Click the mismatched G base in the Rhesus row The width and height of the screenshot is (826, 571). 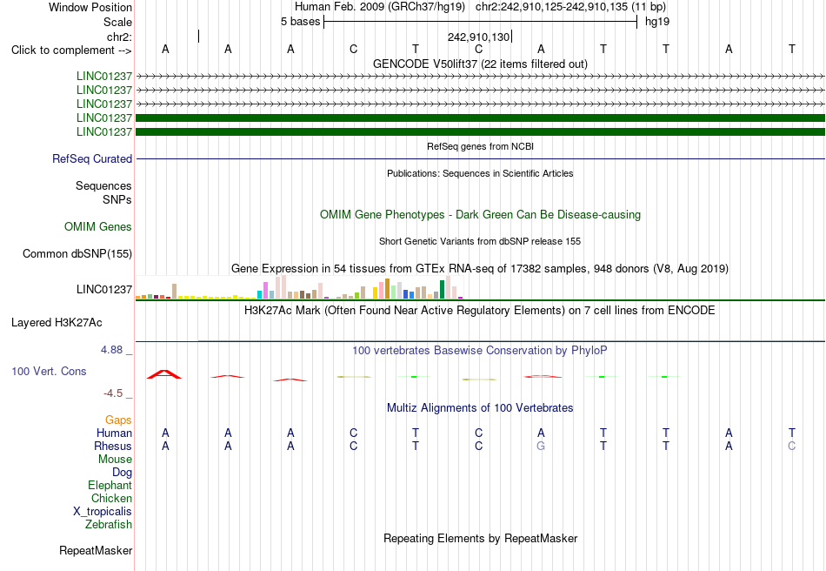click(541, 446)
